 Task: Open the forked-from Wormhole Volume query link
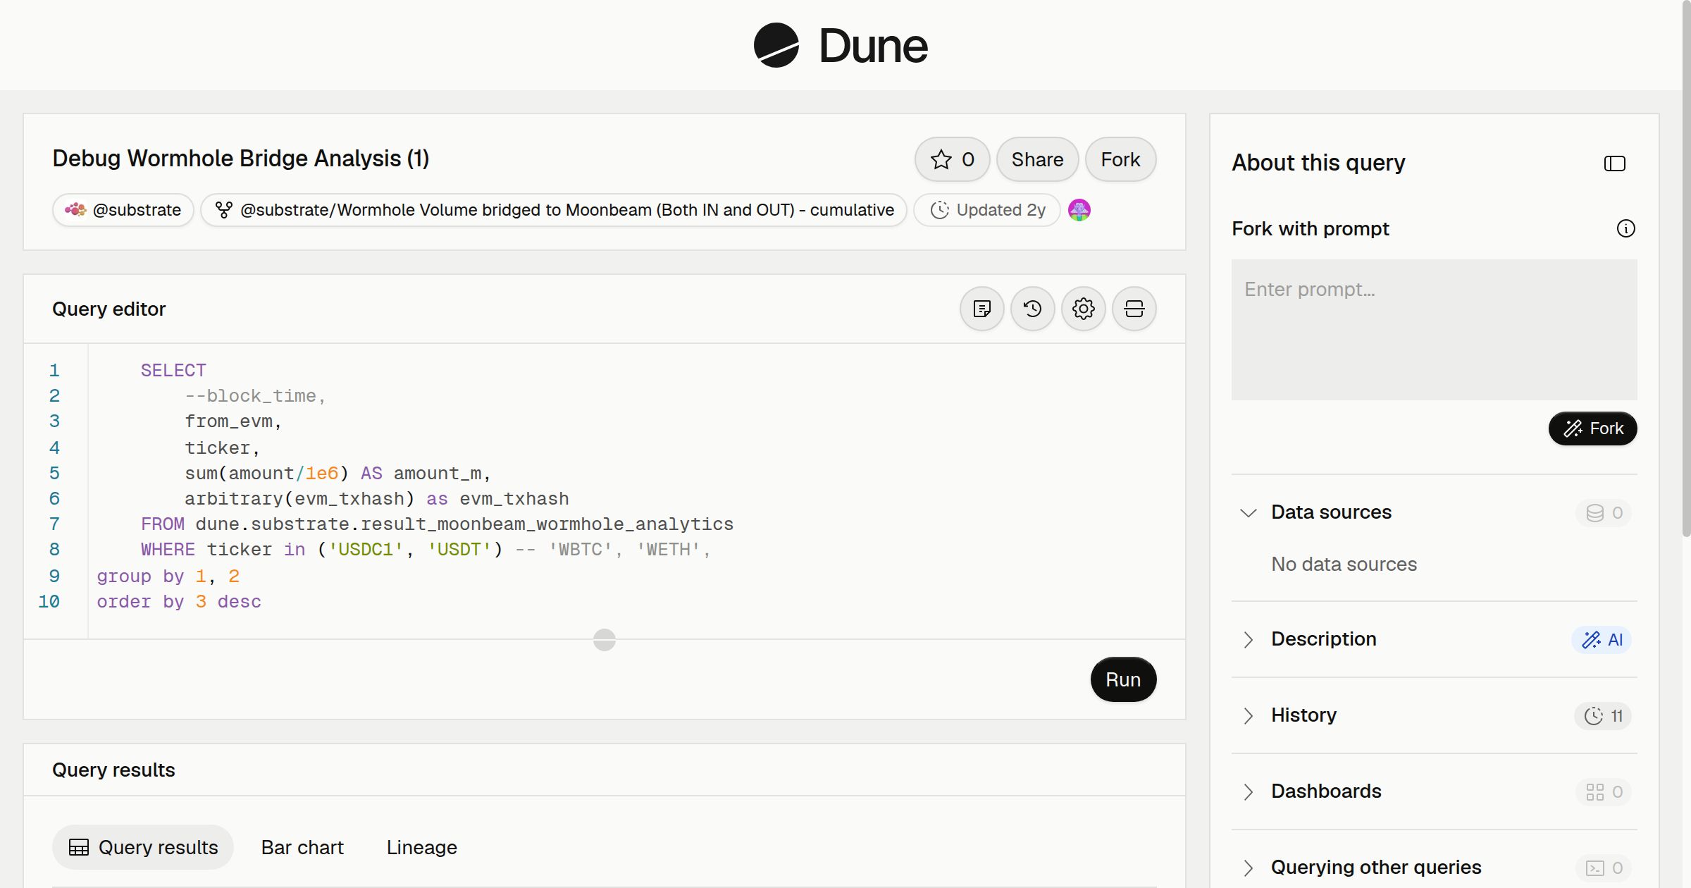click(x=554, y=210)
